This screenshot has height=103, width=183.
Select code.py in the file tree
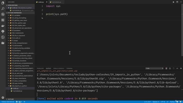(x=16, y=88)
